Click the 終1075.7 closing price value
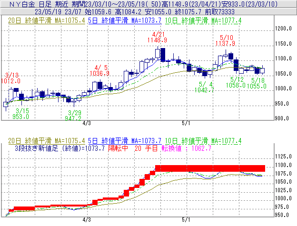297x226 pixels. tap(188, 12)
